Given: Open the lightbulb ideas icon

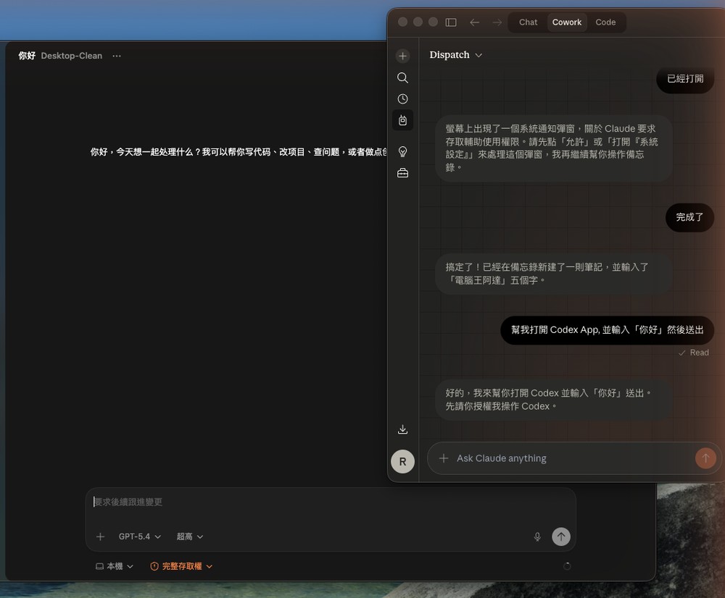Looking at the screenshot, I should 402,151.
